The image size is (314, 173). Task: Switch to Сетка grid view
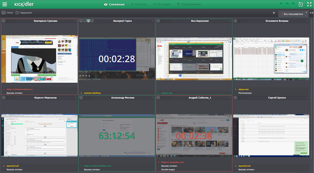(8, 13)
